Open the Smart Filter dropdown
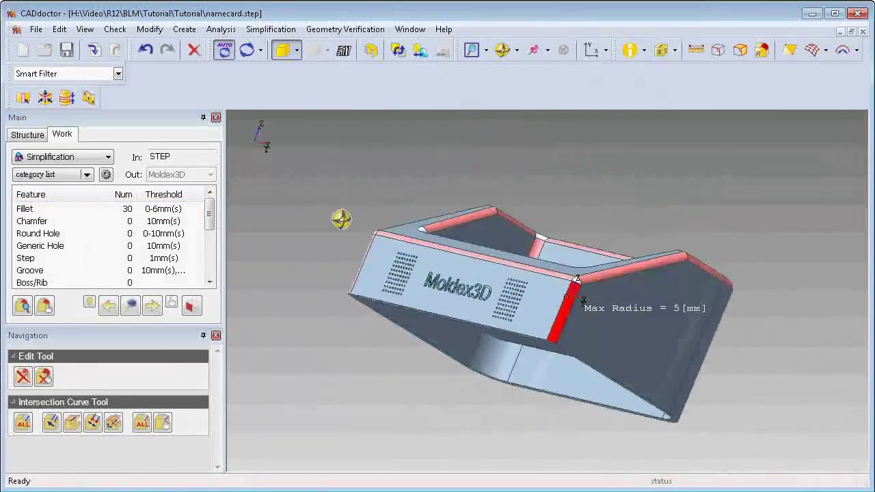875x492 pixels. point(118,74)
